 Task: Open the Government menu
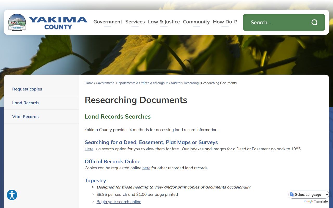(x=108, y=22)
